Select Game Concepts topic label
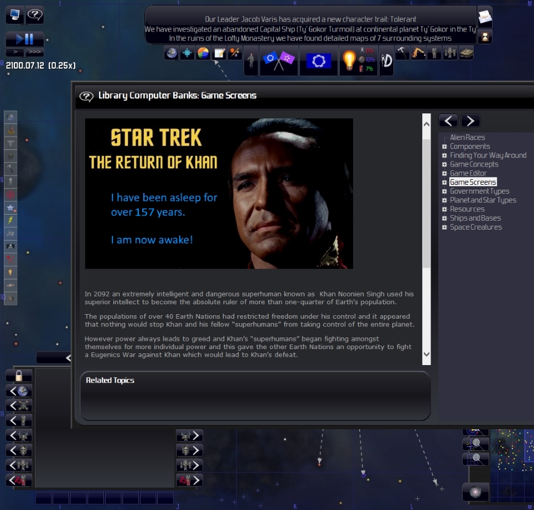Screen dimensions: 534x510 click(474, 164)
